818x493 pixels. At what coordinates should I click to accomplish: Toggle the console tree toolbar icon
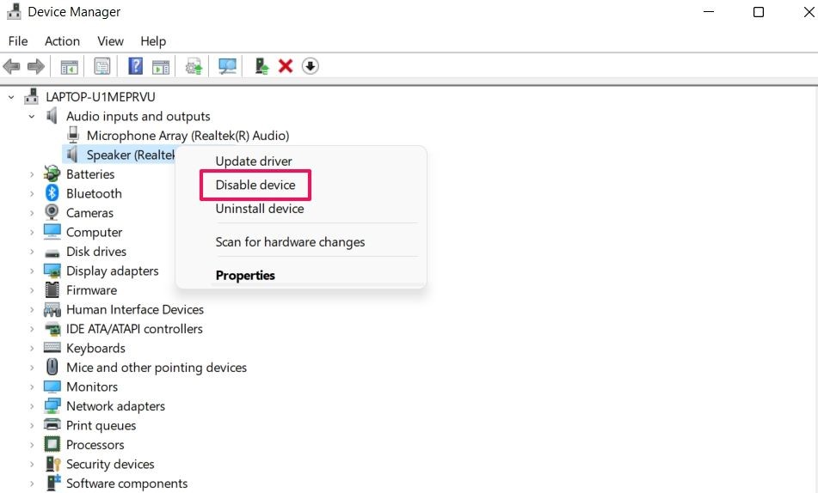69,67
